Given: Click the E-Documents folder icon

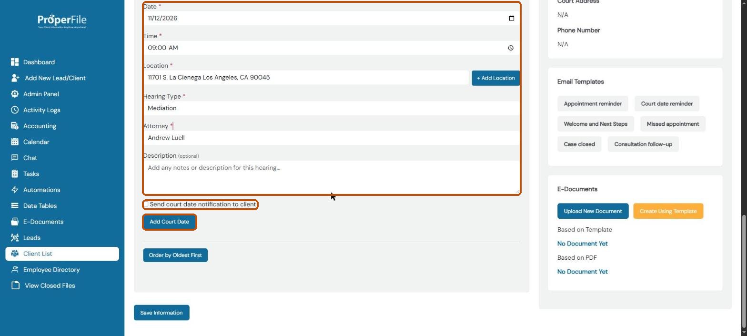Looking at the screenshot, I should [15, 222].
